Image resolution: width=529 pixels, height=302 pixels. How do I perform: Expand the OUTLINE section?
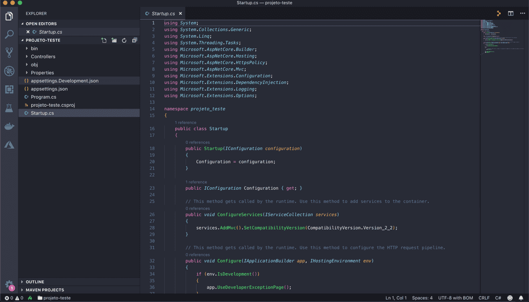tap(35, 282)
